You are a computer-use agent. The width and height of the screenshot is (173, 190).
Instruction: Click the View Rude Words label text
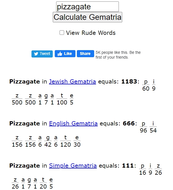click(91, 33)
